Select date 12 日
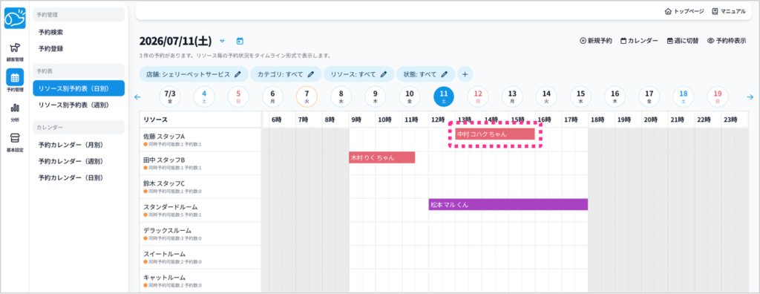This screenshot has height=294, width=760. pos(478,97)
